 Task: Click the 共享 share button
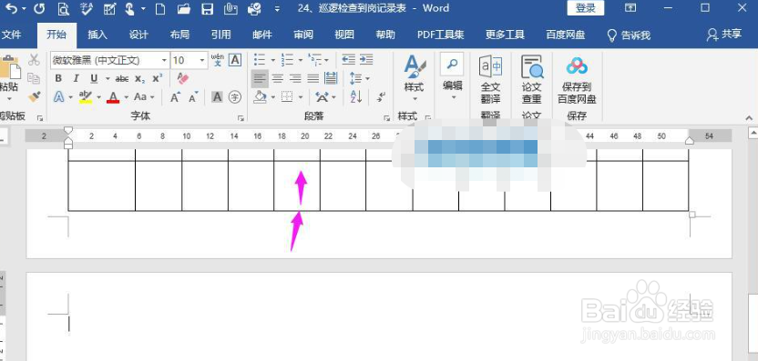(723, 35)
